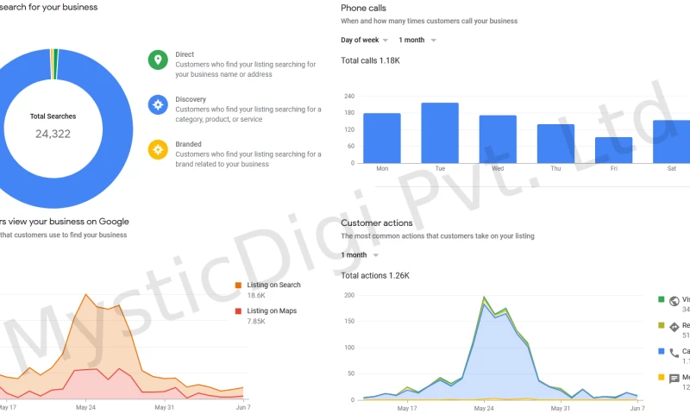Image resolution: width=690 pixels, height=414 pixels.
Task: Click the yellow Branded search icon
Action: click(x=157, y=149)
